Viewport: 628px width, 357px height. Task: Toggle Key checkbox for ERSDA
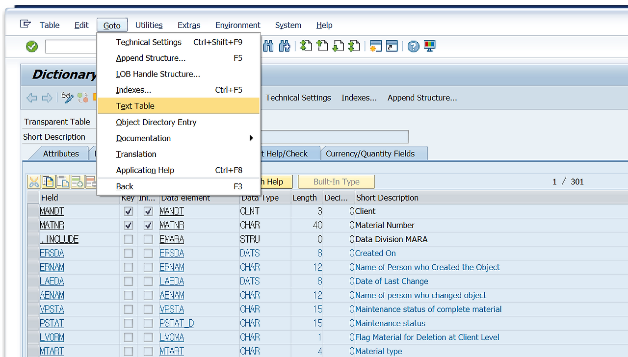pyautogui.click(x=129, y=254)
